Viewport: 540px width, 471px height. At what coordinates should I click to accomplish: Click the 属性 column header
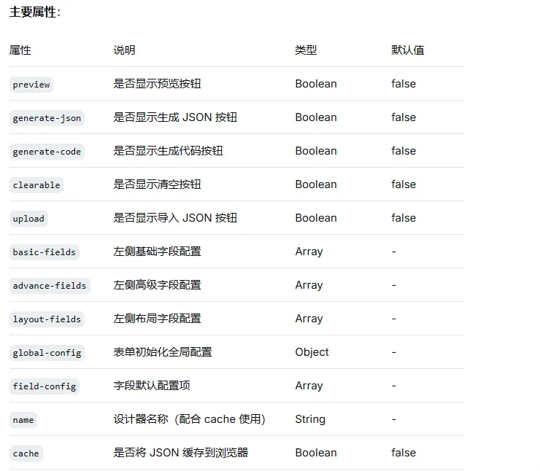tap(20, 50)
